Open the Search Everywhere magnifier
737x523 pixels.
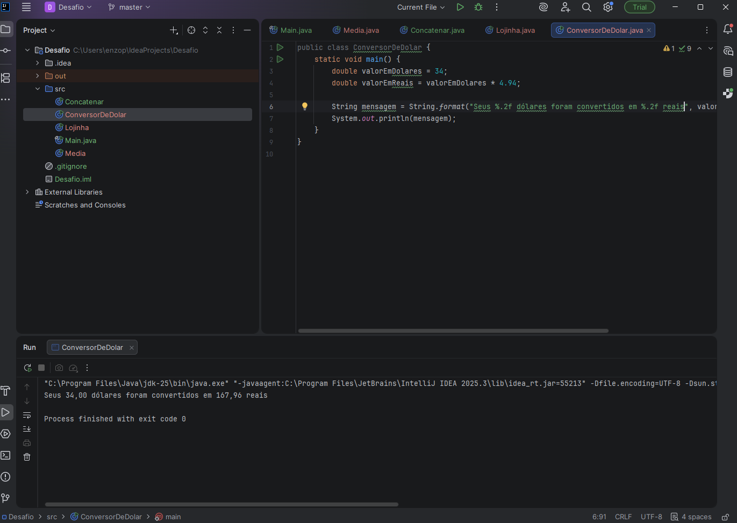[586, 7]
